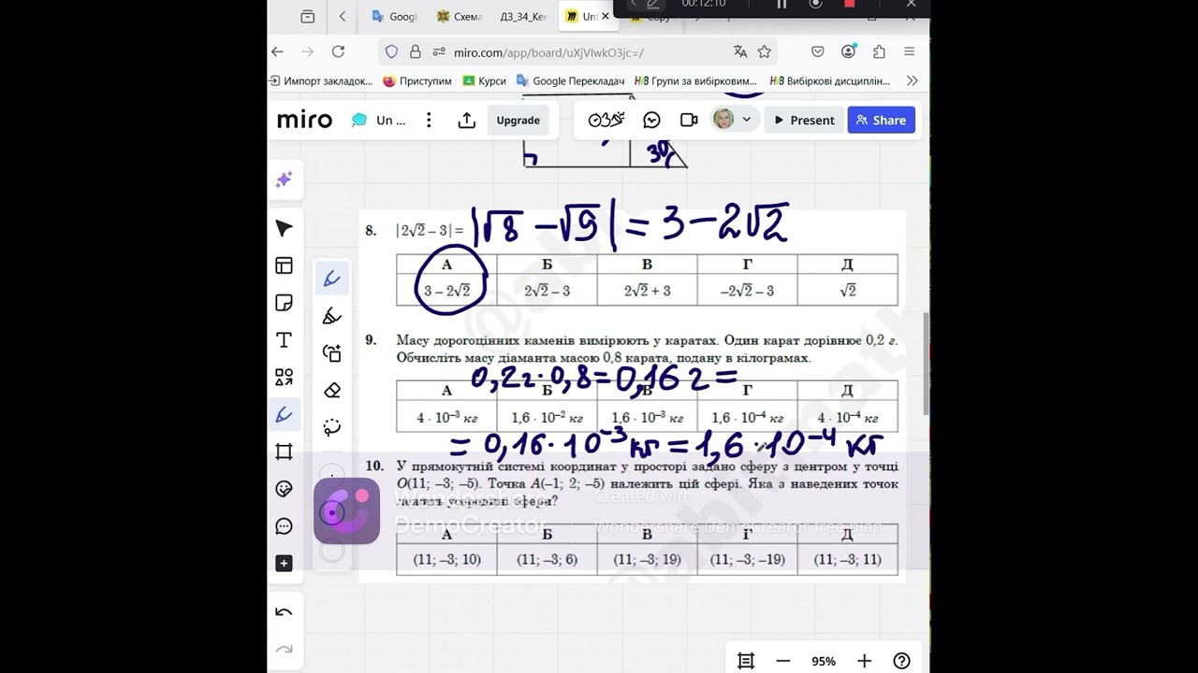1198x673 pixels.
Task: Switch to the ДЗ_34 tab
Action: (523, 17)
